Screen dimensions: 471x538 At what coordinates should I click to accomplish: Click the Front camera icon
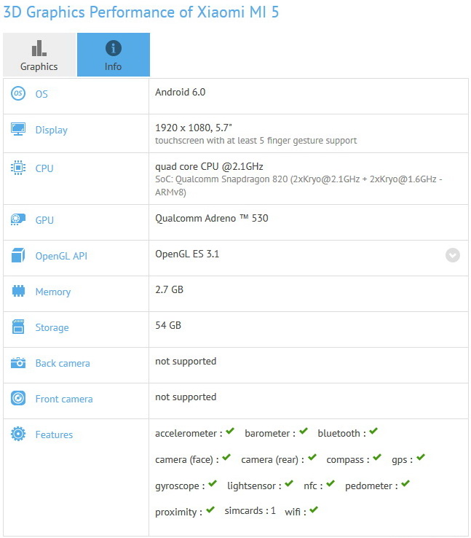[x=18, y=398]
